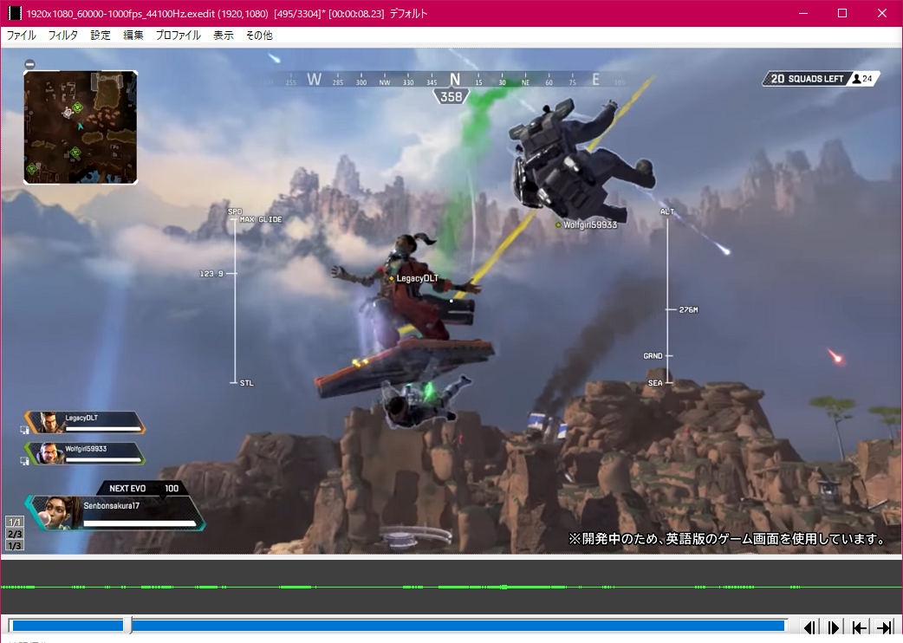Click the 'MAX GLIDE' speed label
Image resolution: width=903 pixels, height=643 pixels.
pos(261,219)
